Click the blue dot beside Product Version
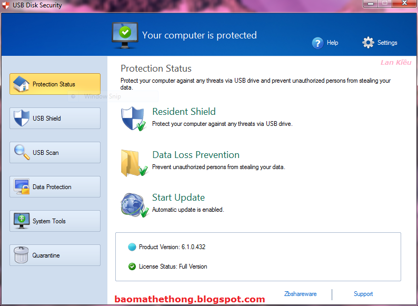418x306 pixels. coord(132,247)
